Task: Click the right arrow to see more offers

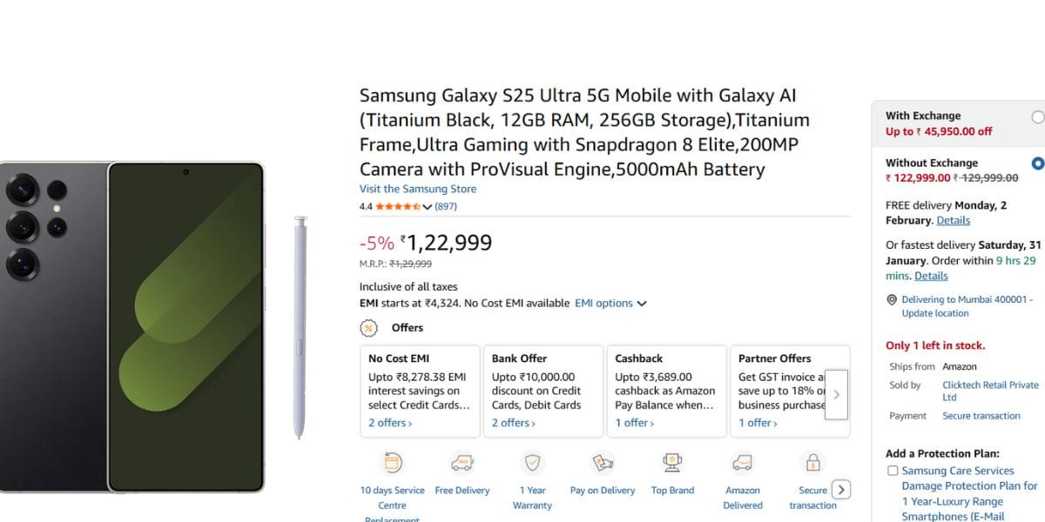Action: click(836, 393)
